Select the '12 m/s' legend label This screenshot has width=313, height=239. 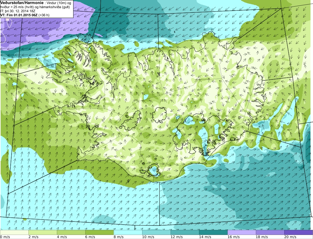pos(177,237)
